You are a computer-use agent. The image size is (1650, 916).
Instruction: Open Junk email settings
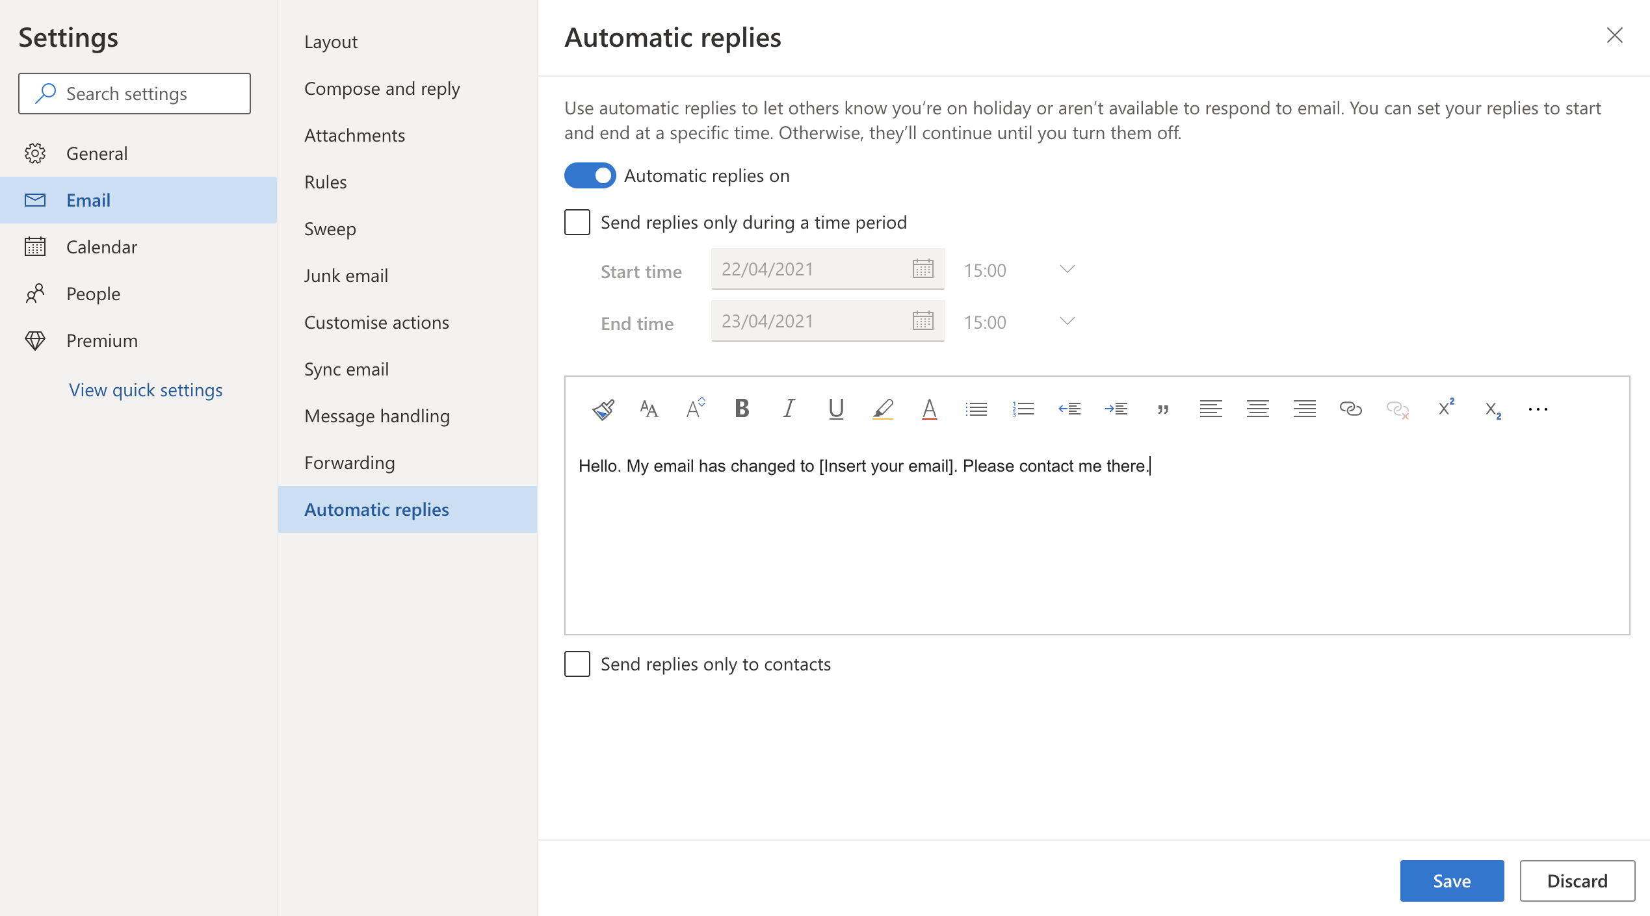coord(408,275)
